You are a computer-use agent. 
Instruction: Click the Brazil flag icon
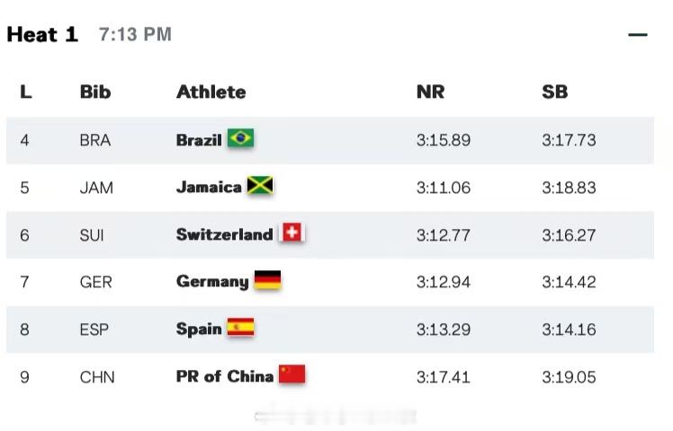[x=240, y=138]
